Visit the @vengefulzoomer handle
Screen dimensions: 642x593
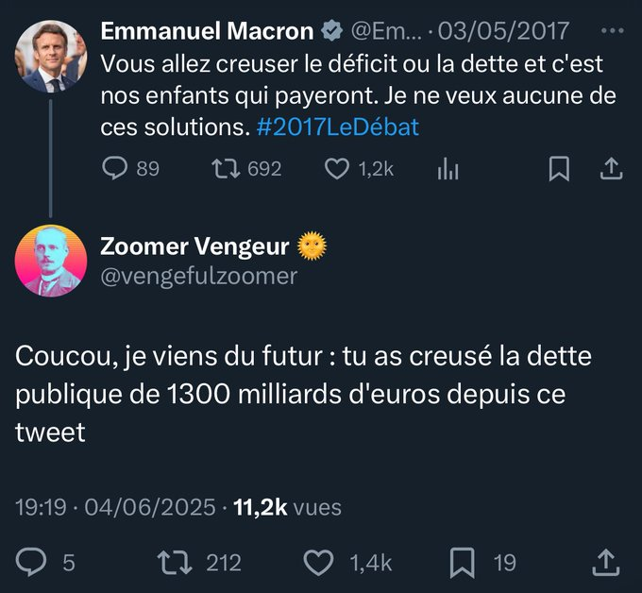coord(198,277)
